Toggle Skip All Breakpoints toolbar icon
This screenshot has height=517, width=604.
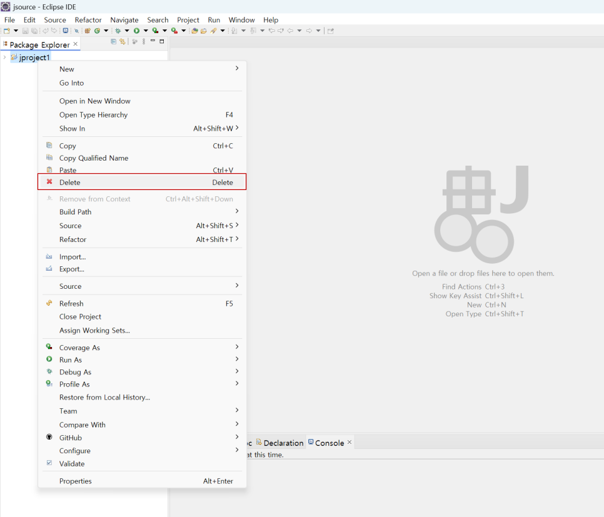click(x=76, y=31)
